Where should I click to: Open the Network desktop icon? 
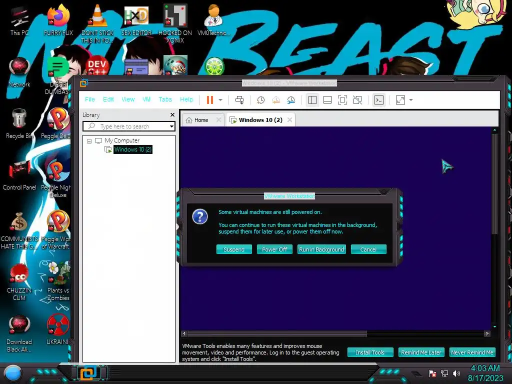pos(19,72)
